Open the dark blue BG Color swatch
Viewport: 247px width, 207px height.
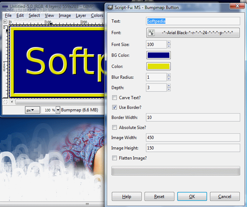pos(158,55)
